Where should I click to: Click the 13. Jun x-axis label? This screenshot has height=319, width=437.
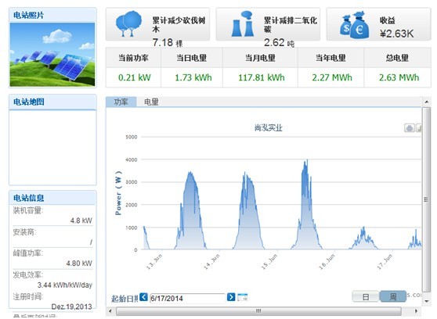click(x=154, y=262)
